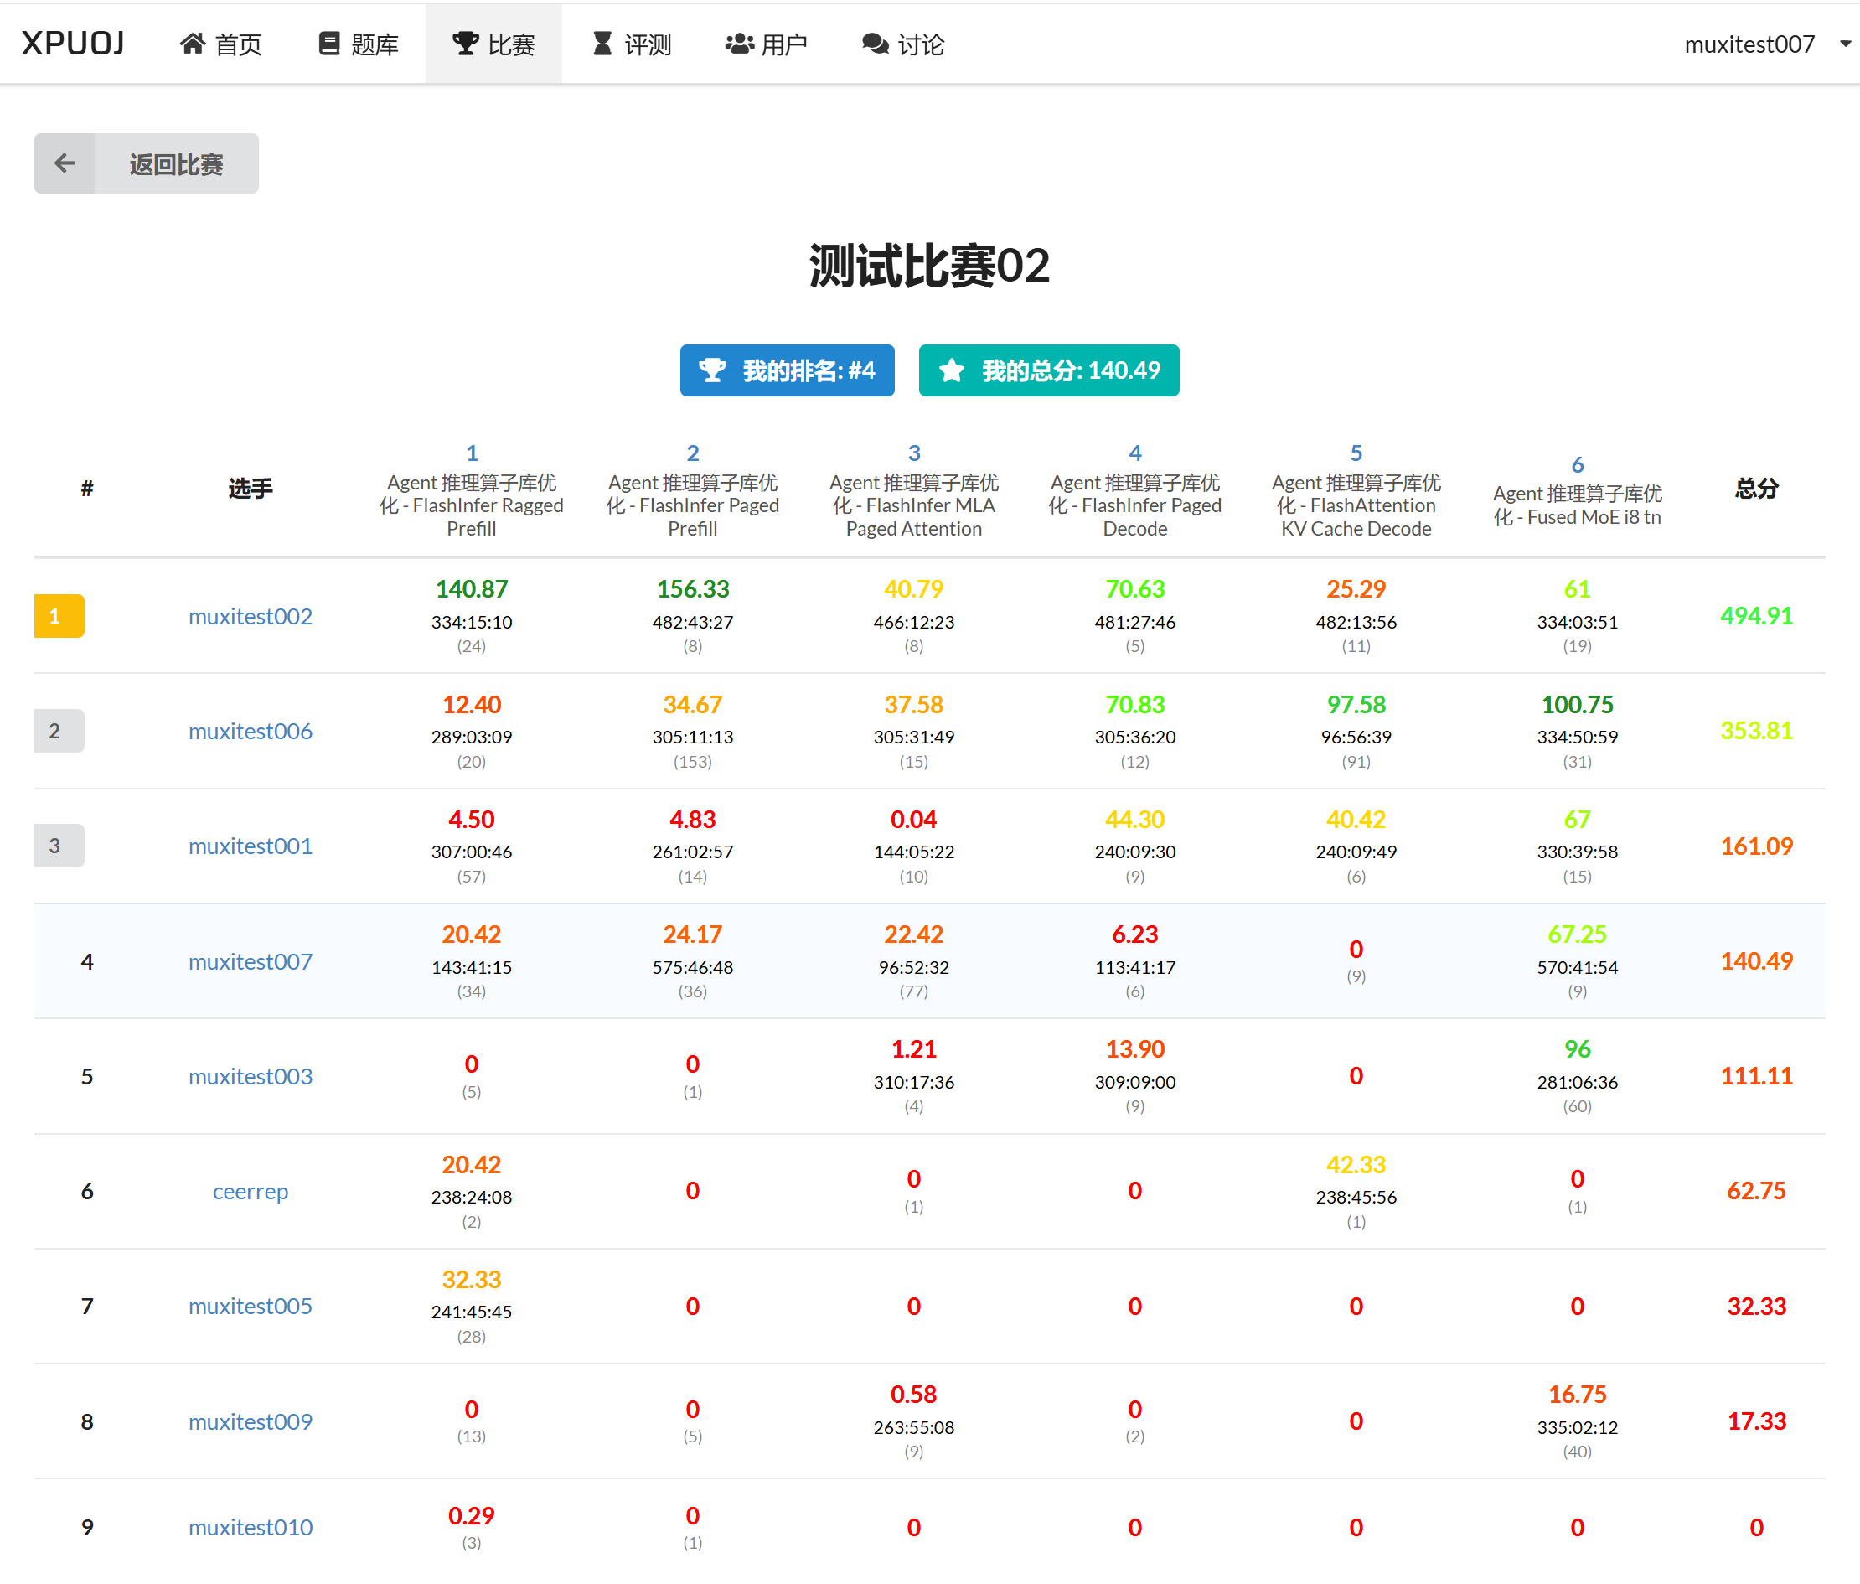This screenshot has height=1584, width=1860.
Task: Open muxitest002 user profile
Action: [x=251, y=616]
